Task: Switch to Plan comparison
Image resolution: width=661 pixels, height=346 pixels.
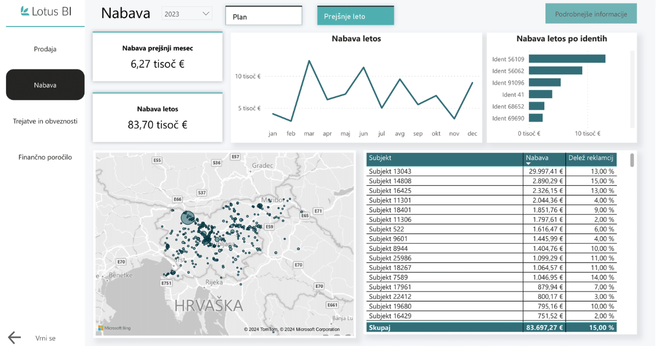Action: coord(263,16)
